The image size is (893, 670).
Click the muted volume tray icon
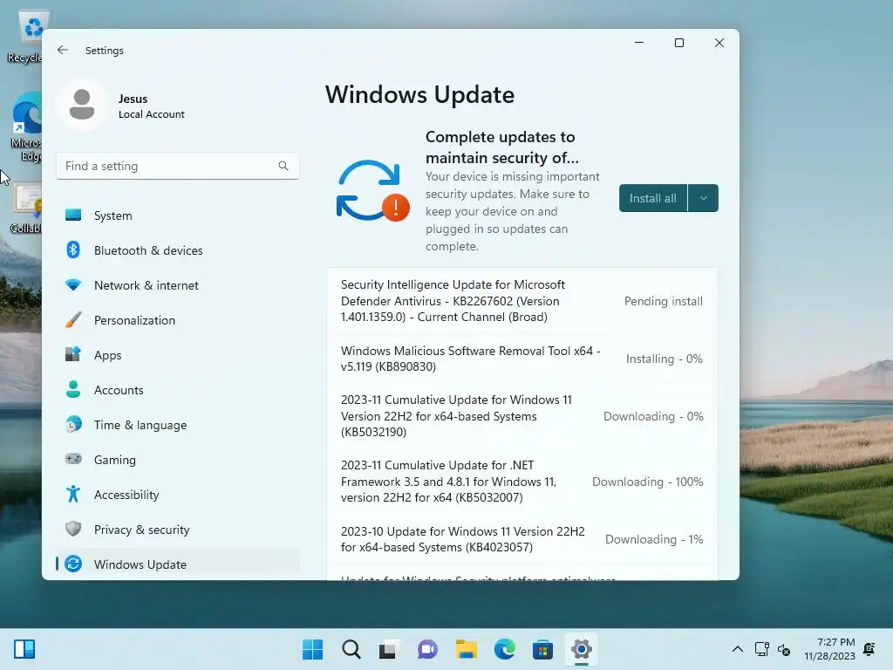click(x=784, y=649)
